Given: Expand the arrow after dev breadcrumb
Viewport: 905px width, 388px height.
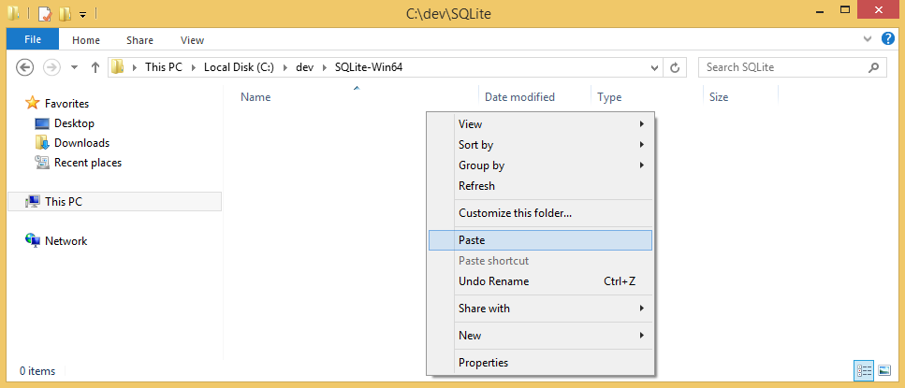Looking at the screenshot, I should (324, 67).
